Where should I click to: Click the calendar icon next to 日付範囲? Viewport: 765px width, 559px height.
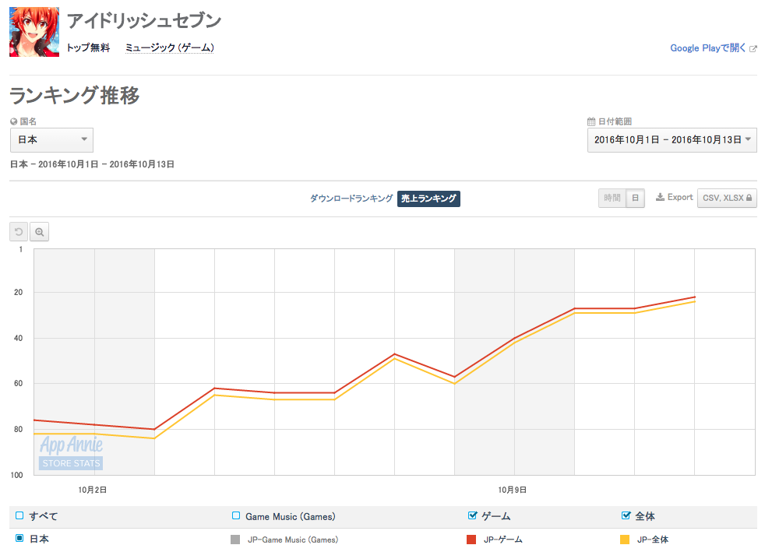(x=591, y=121)
